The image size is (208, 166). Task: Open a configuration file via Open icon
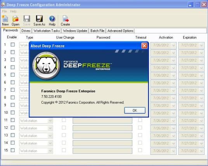pos(16,19)
